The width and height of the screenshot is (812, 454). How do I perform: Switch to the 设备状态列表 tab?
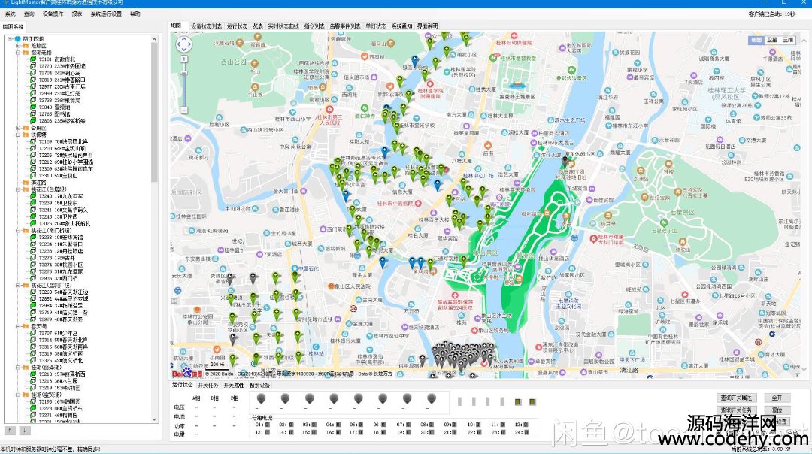(x=206, y=26)
